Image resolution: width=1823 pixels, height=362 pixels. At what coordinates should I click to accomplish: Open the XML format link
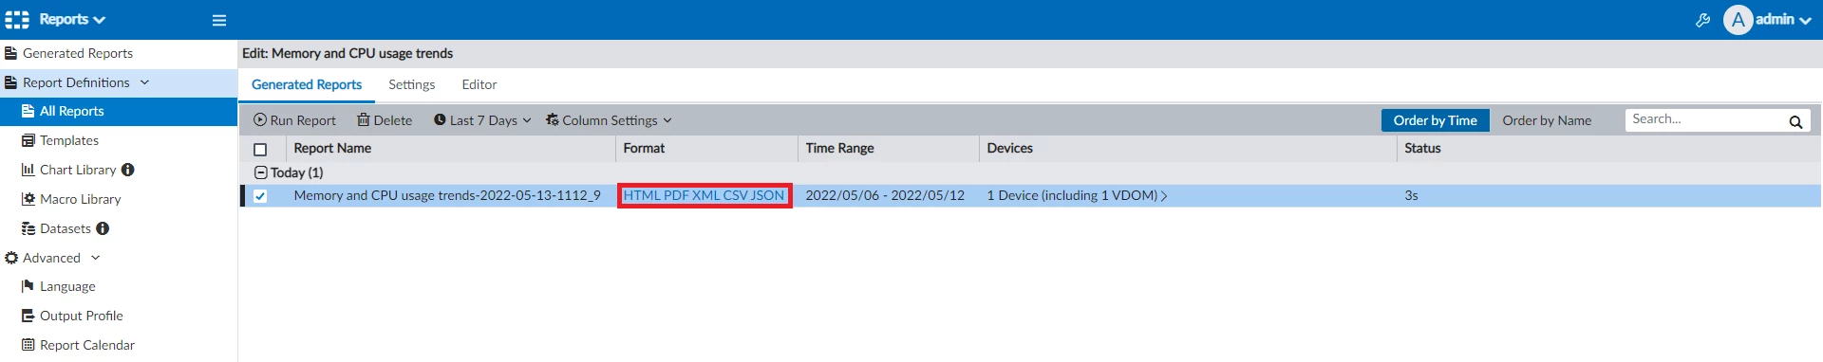click(x=706, y=195)
